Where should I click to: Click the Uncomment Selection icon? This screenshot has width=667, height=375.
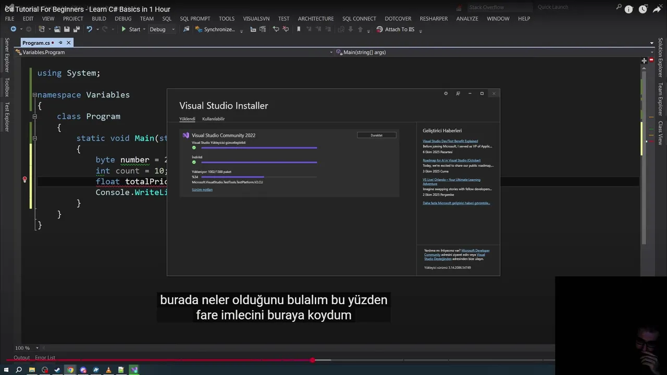click(x=286, y=29)
